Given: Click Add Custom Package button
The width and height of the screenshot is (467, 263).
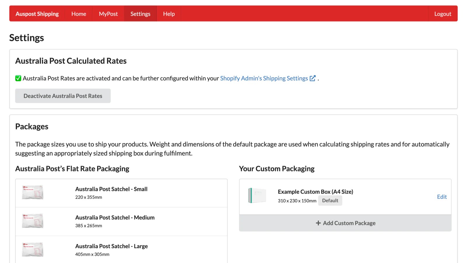Looking at the screenshot, I should coord(345,223).
